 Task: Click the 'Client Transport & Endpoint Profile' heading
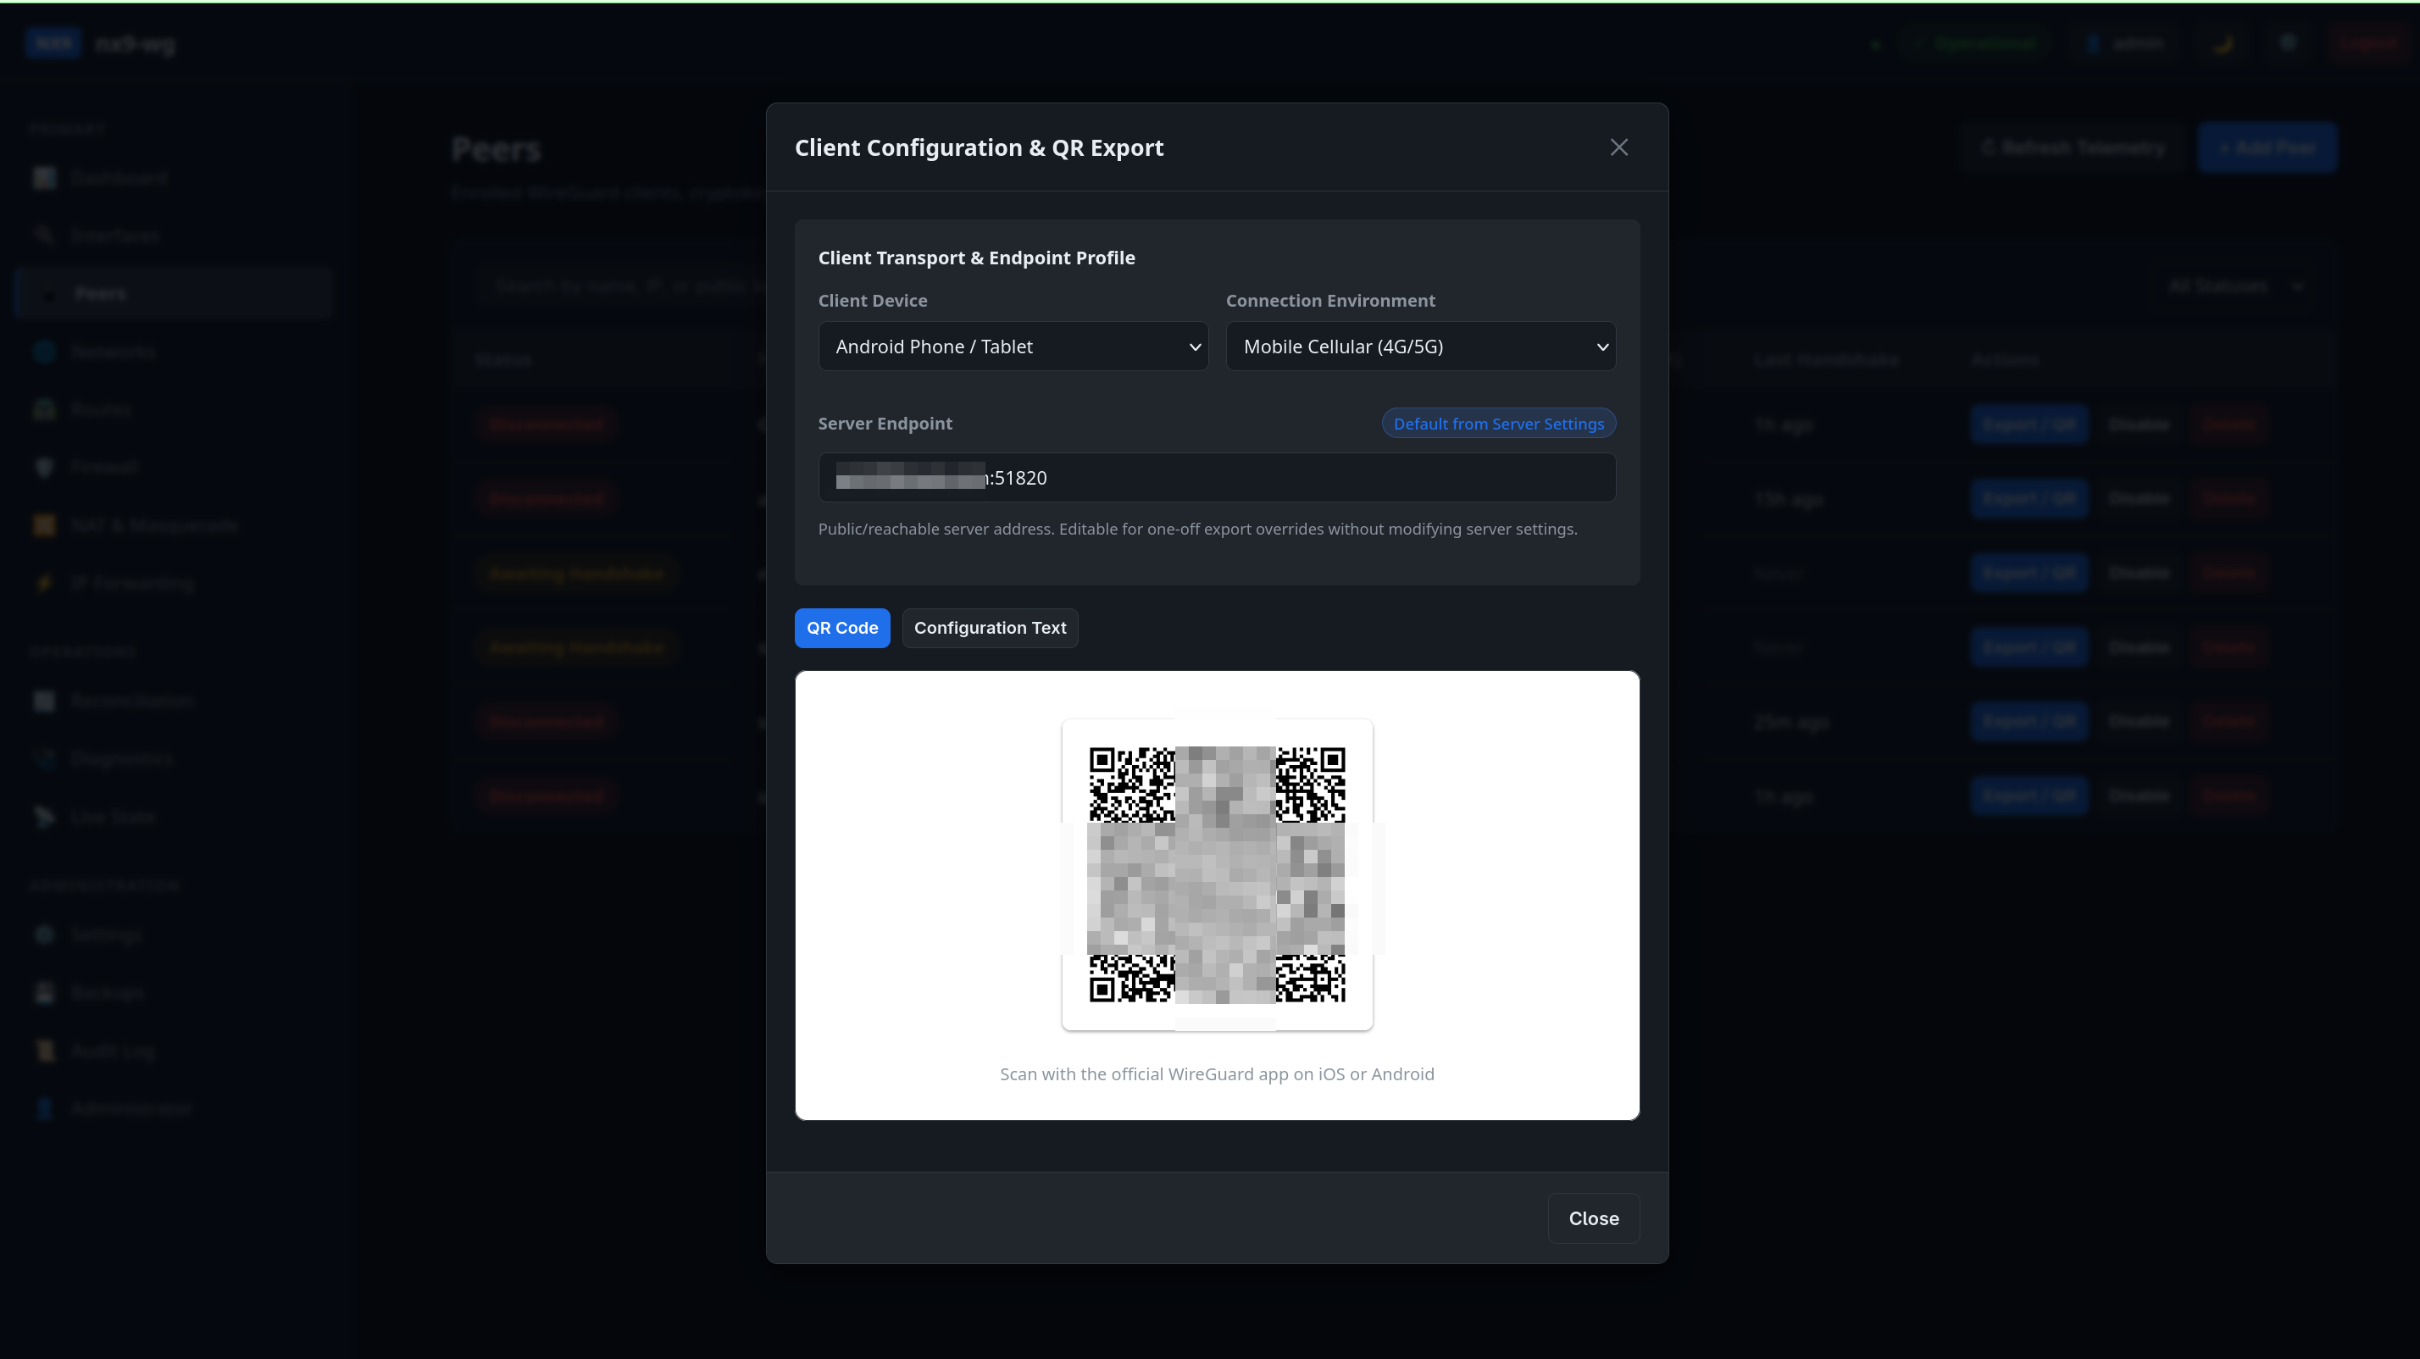(976, 258)
